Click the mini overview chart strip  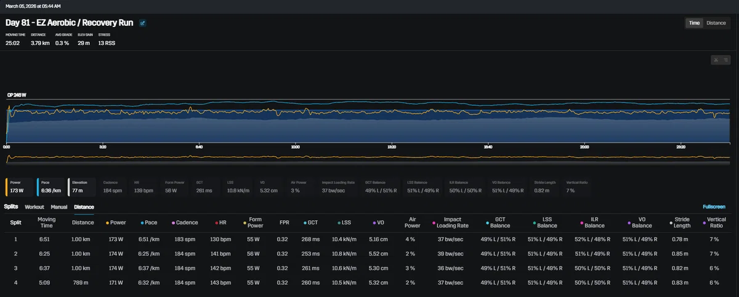pyautogui.click(x=368, y=158)
